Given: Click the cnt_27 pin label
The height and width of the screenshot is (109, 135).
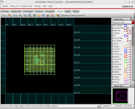Looking at the screenshot, I should tap(77, 62).
